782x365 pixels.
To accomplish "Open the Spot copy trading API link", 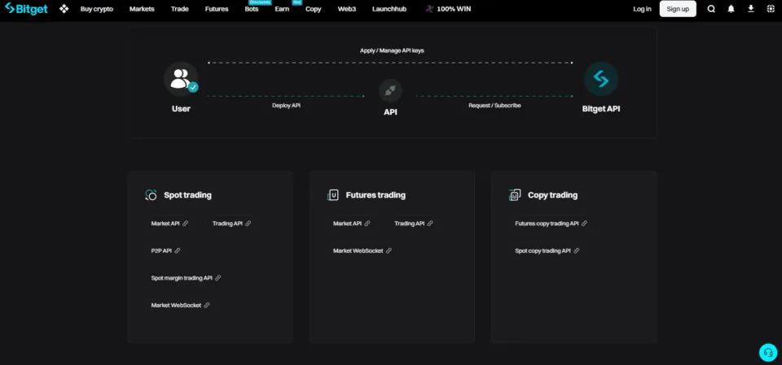I will pyautogui.click(x=543, y=251).
